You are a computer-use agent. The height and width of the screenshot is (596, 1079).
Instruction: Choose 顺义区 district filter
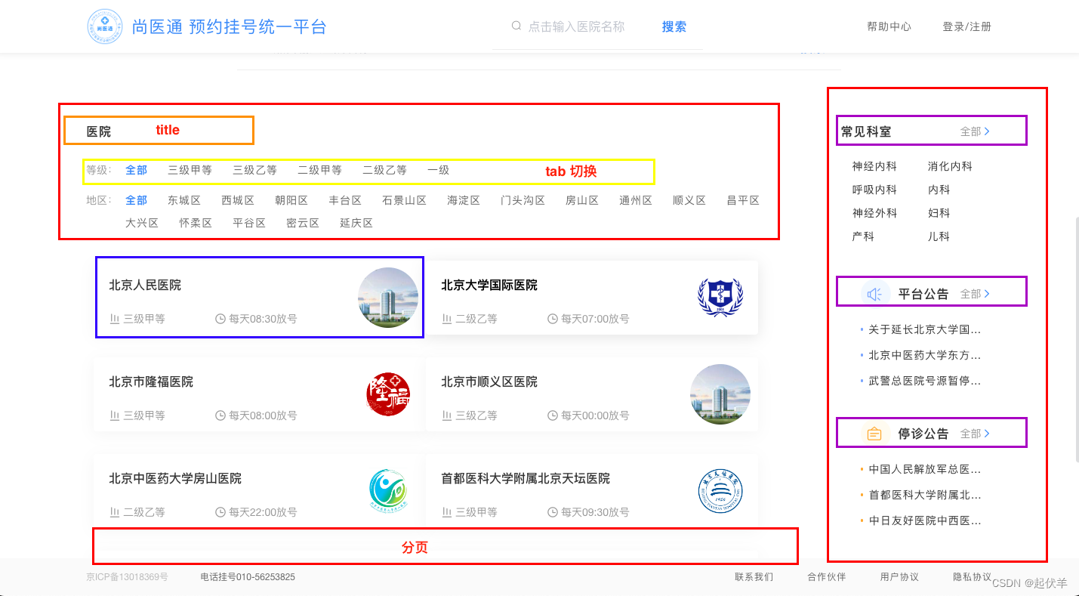pyautogui.click(x=689, y=200)
